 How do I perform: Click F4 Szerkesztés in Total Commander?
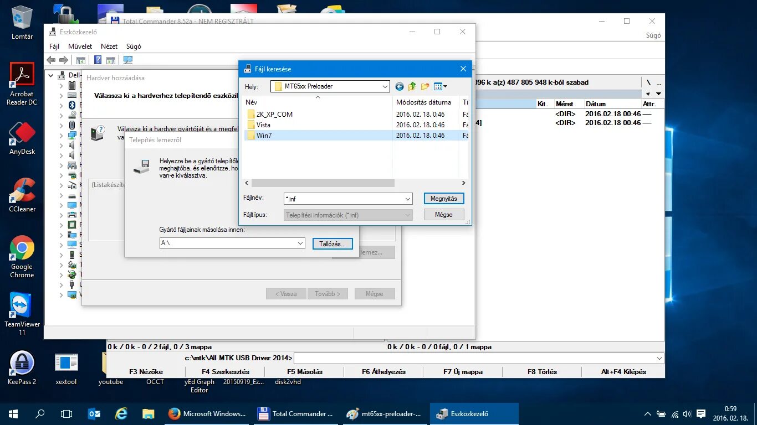[x=226, y=372]
